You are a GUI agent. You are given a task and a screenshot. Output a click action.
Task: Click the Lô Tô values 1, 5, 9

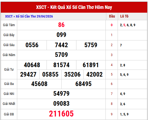[124, 114]
